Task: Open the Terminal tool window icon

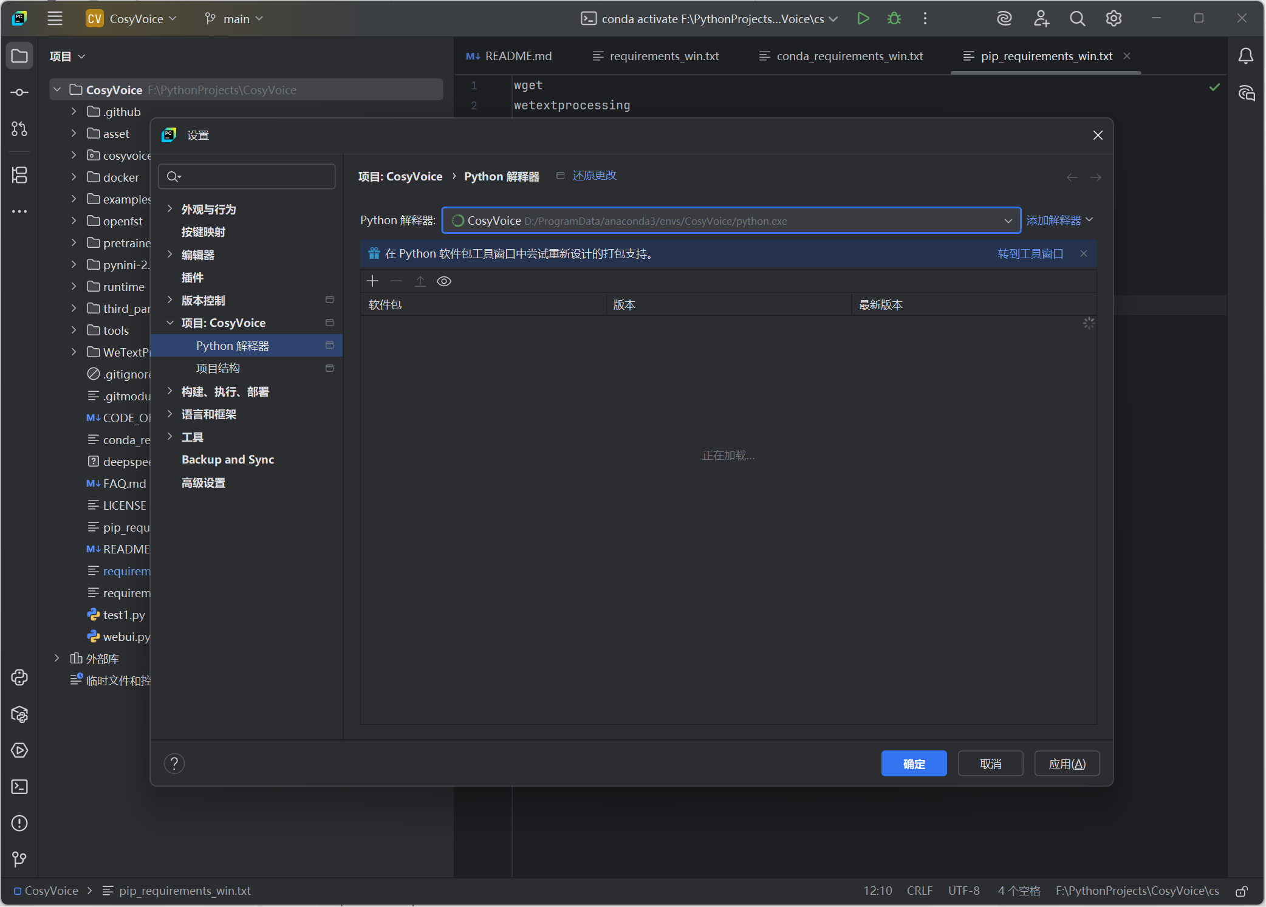Action: [19, 787]
